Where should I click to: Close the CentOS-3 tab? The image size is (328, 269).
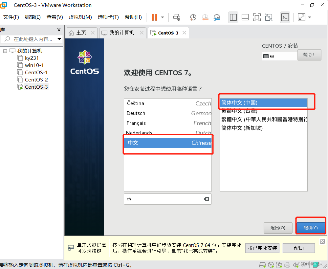pos(184,33)
